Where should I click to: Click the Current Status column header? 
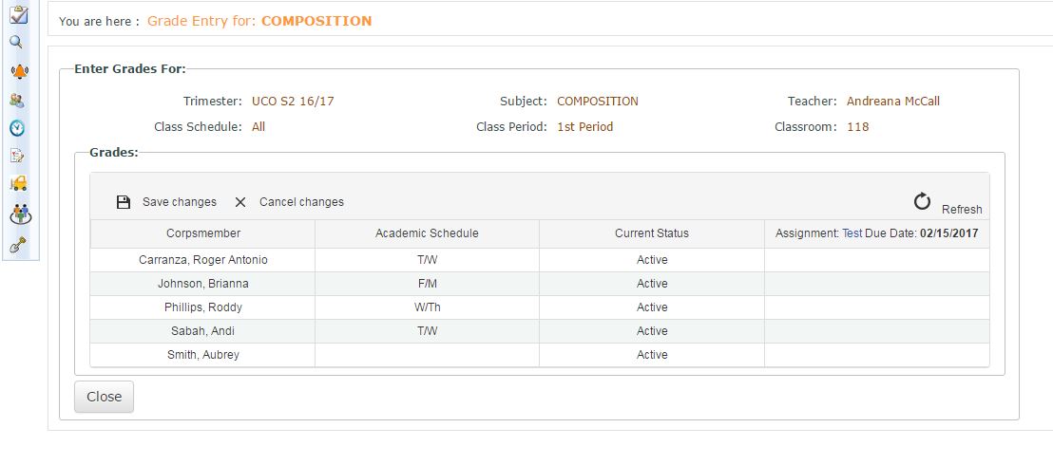651,233
